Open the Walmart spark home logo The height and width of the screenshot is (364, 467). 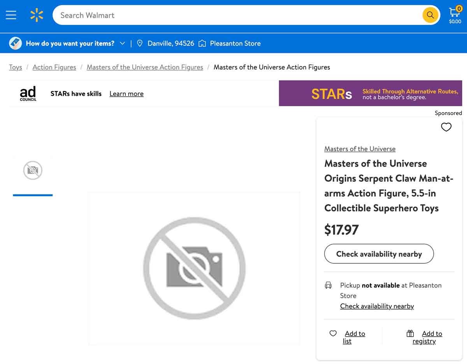(37, 15)
